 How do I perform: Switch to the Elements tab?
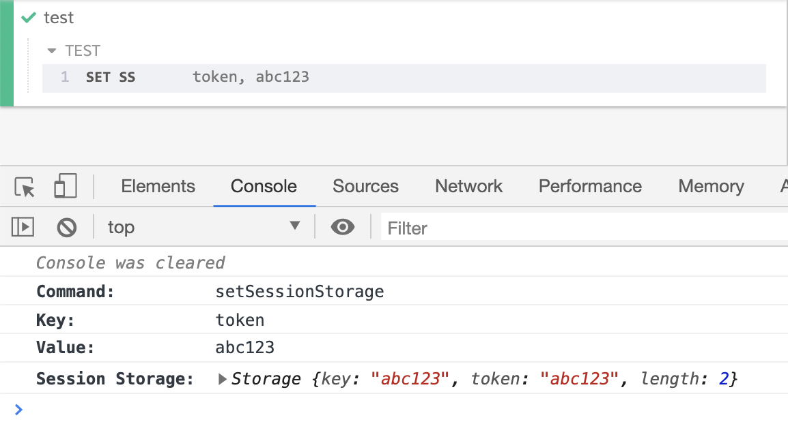(158, 185)
